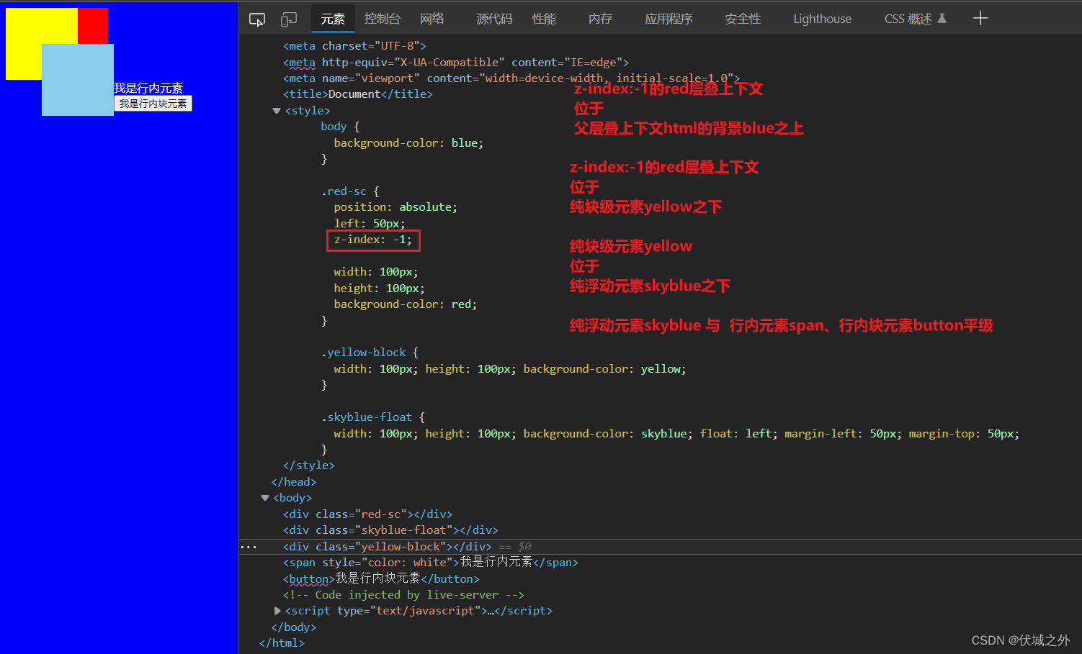Select the meta http-equiv X-UA-Compatible line

tap(456, 63)
